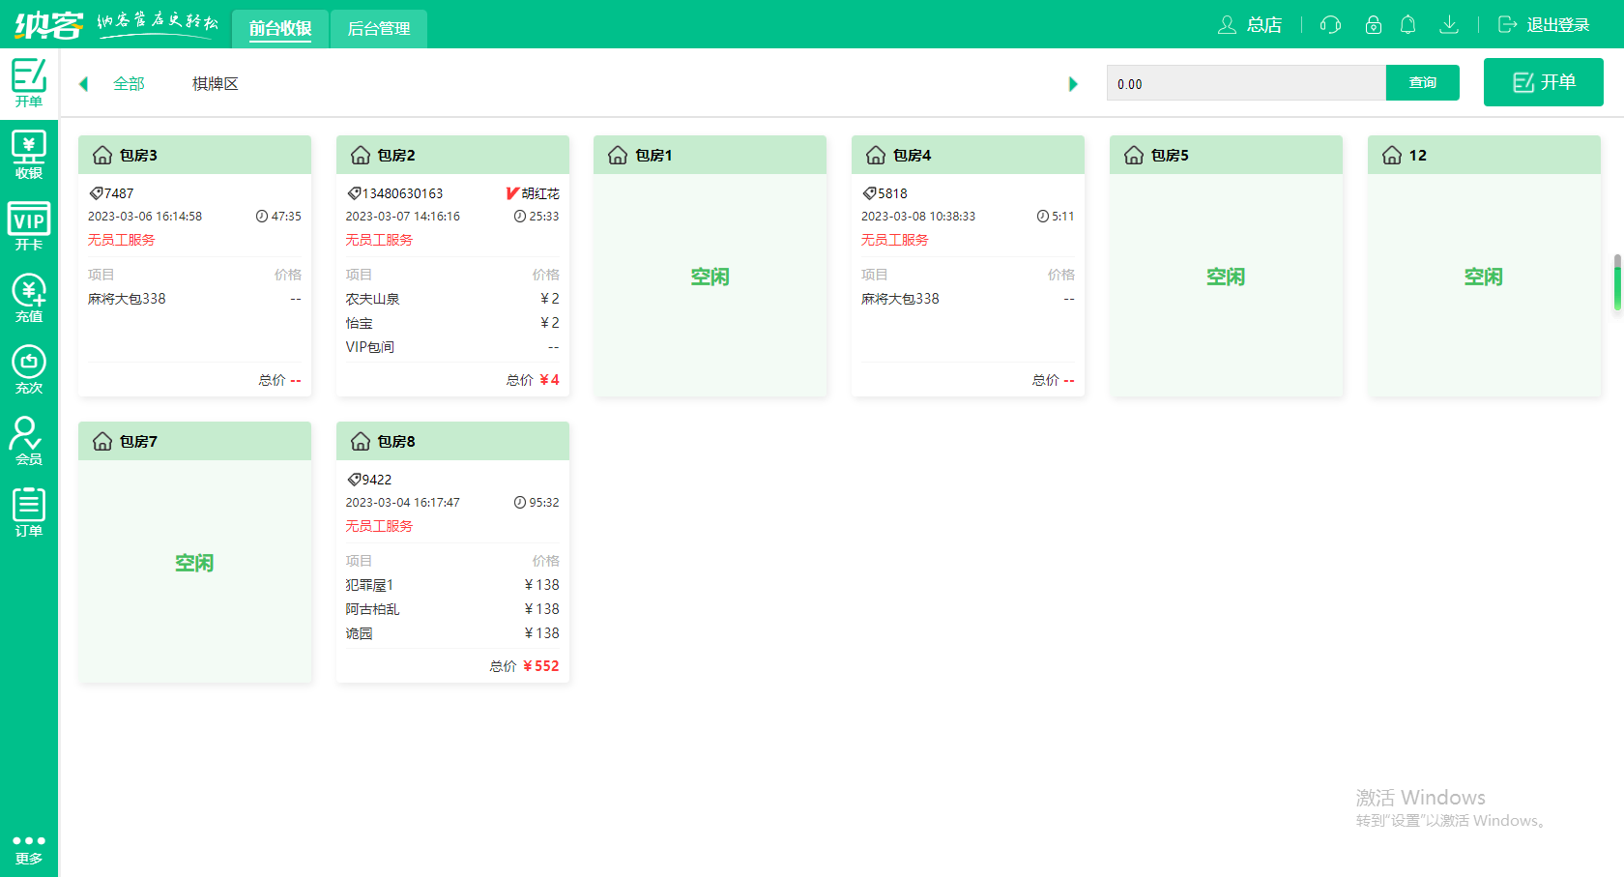Click the search input field showing 0.00
1624x877 pixels.
(1245, 84)
